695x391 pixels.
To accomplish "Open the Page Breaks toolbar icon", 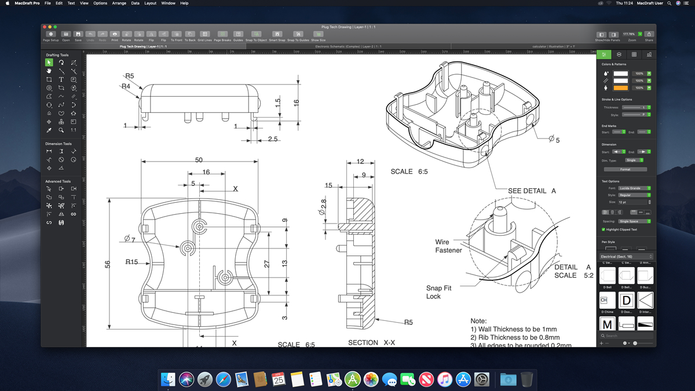I will click(x=222, y=34).
